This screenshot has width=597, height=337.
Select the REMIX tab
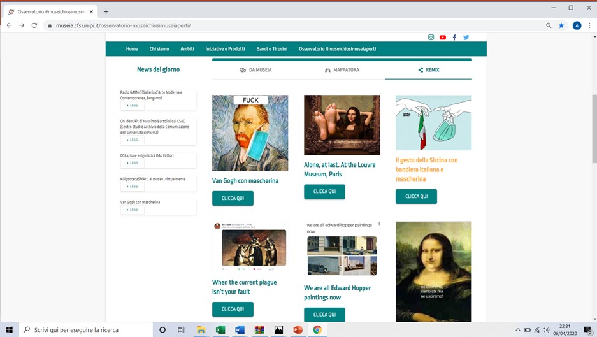coord(429,70)
